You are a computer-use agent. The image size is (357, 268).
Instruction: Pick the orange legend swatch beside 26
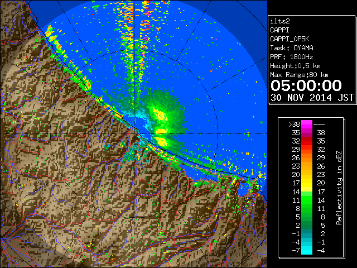tap(307, 158)
